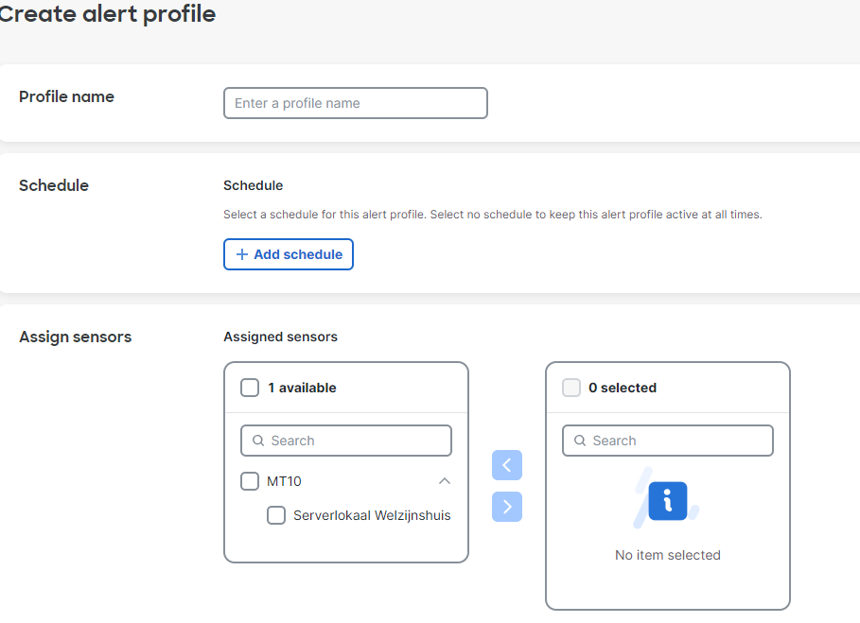Click the magnifier icon in available sensors search
860x623 pixels.
click(258, 441)
